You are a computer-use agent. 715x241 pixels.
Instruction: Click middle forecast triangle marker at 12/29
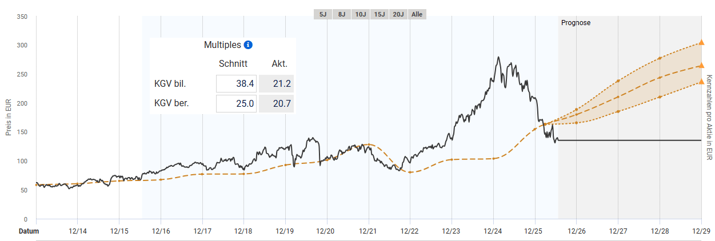702,66
